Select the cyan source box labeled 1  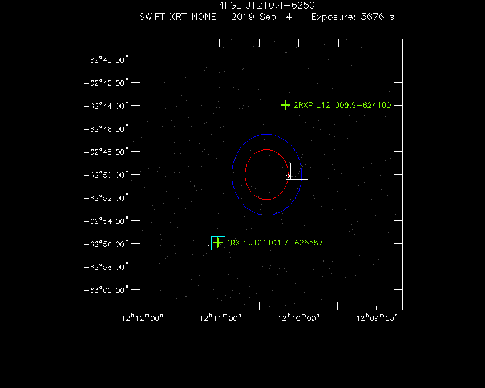coord(218,243)
